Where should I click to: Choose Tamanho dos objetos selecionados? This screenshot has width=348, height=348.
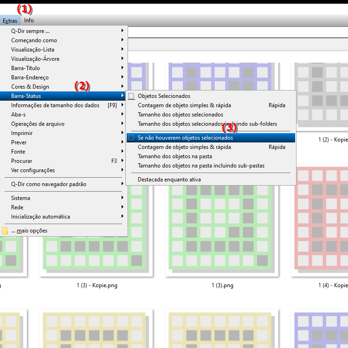(x=211, y=115)
